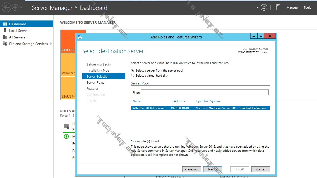Click the back navigation arrow icon
Viewport: 317px width, 178px height.
coord(6,8)
